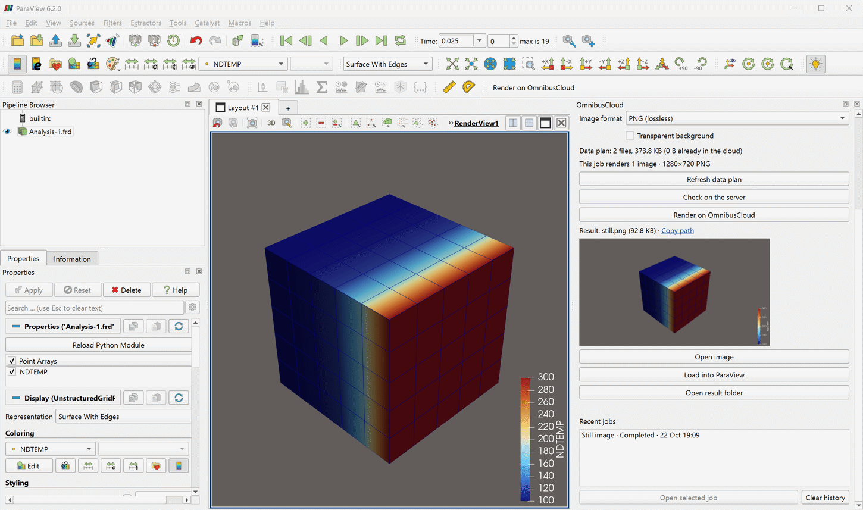Toggle the Point Arrays checkbox
863x510 pixels.
coord(12,361)
